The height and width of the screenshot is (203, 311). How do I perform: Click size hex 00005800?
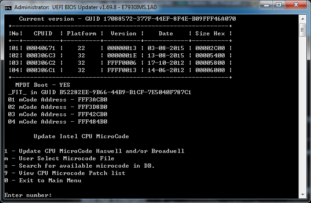(210, 63)
